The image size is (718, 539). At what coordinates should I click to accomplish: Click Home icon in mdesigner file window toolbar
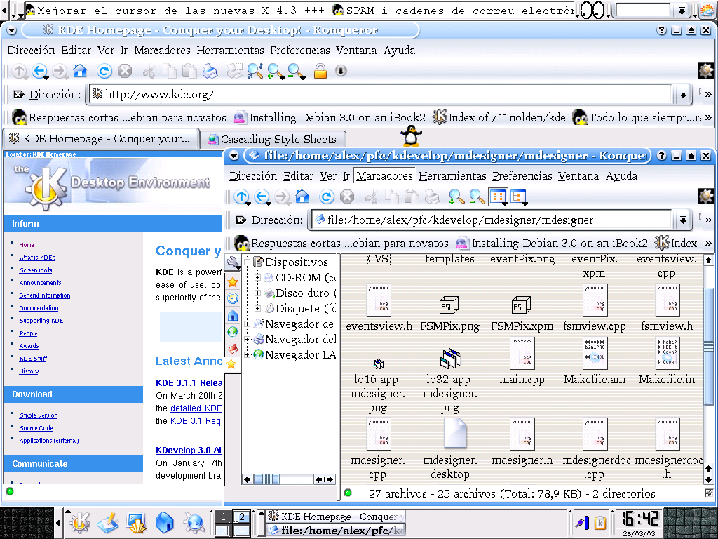click(x=302, y=197)
